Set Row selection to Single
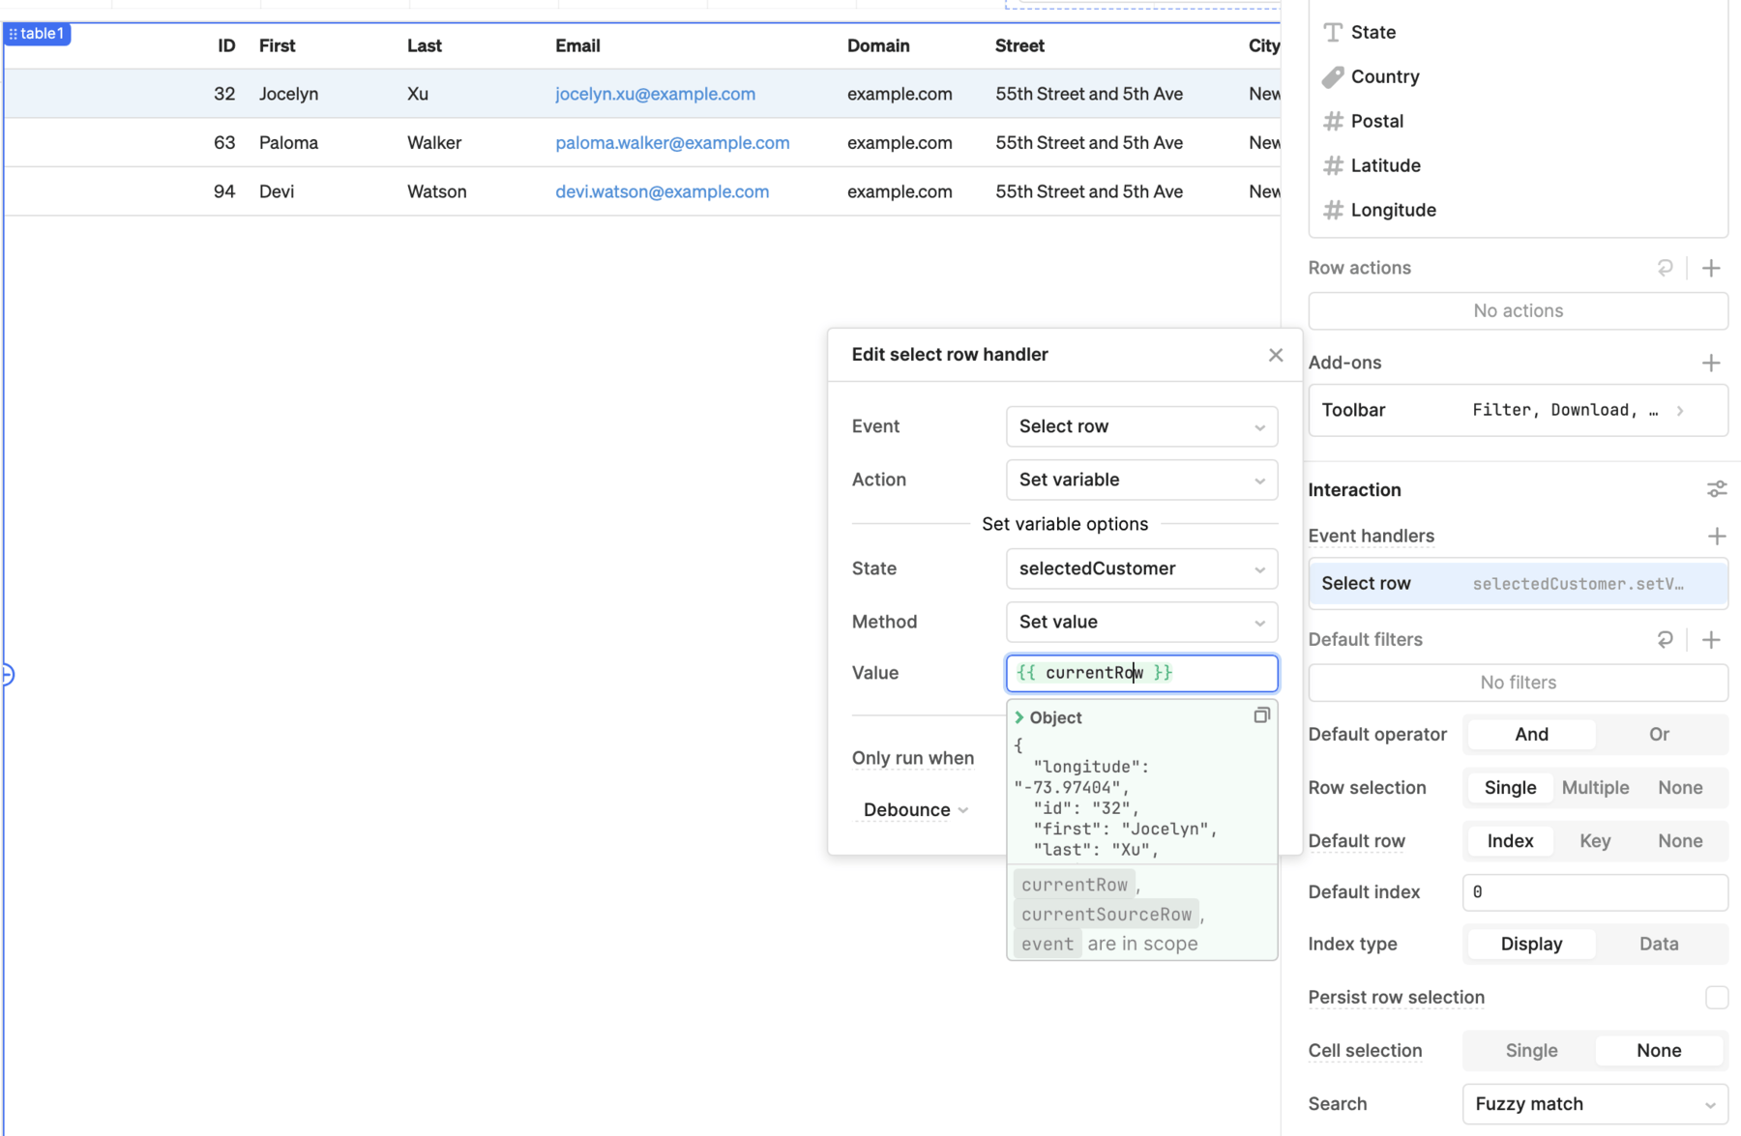This screenshot has width=1741, height=1136. click(x=1510, y=788)
